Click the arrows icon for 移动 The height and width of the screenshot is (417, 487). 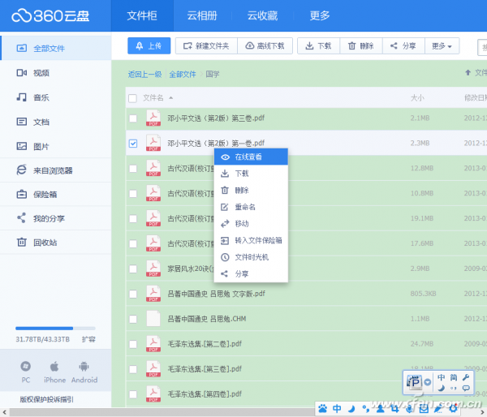[225, 224]
